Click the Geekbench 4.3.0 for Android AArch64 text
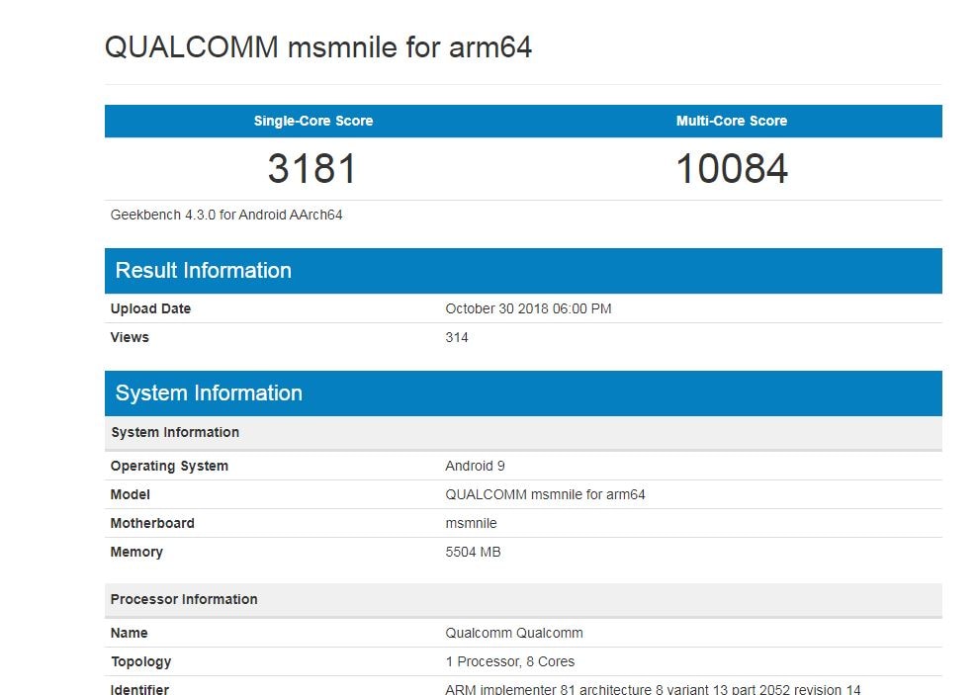This screenshot has width=977, height=695. 226,215
